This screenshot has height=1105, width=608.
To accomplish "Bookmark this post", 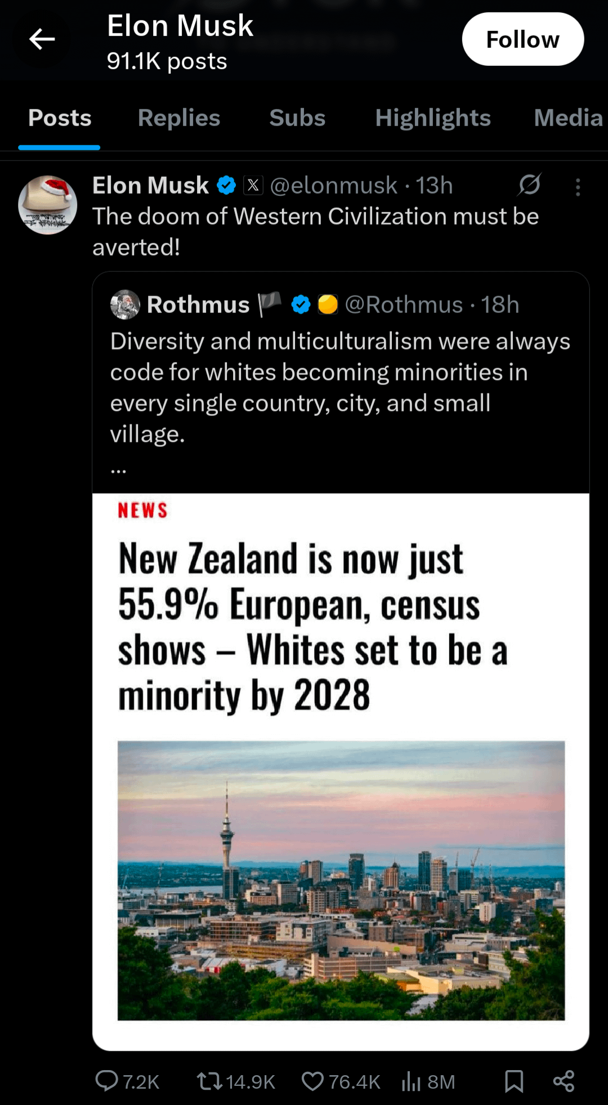I will [514, 1081].
